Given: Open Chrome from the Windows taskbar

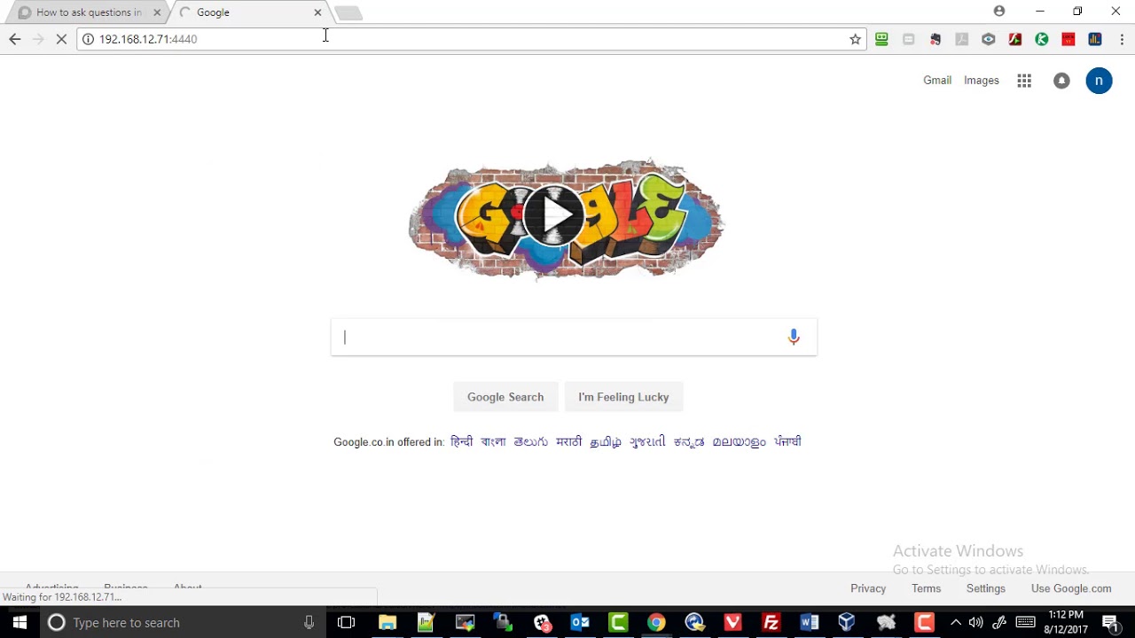Looking at the screenshot, I should click(x=656, y=622).
